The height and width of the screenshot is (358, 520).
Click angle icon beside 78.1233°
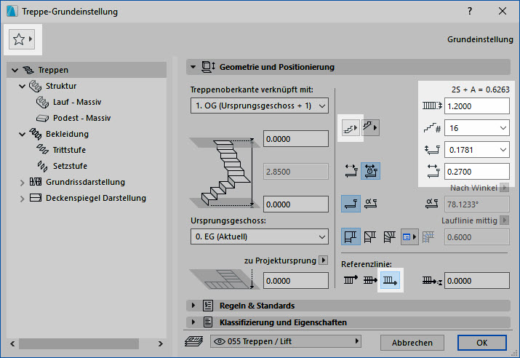[432, 204]
